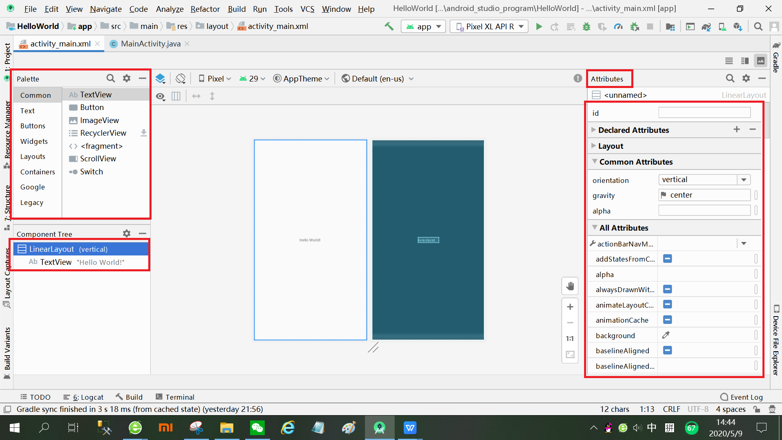Switch to the MainActivity.java tab

tap(150, 44)
